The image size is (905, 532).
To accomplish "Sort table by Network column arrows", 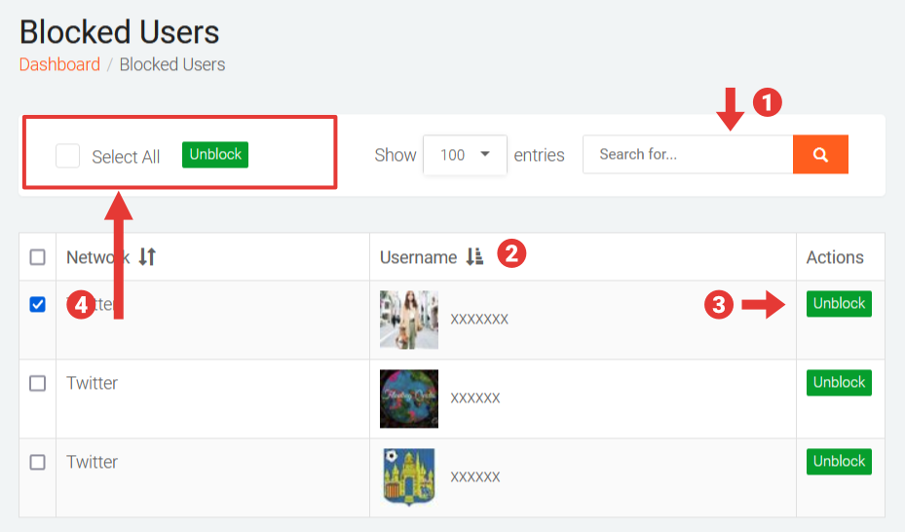I will 147,257.
